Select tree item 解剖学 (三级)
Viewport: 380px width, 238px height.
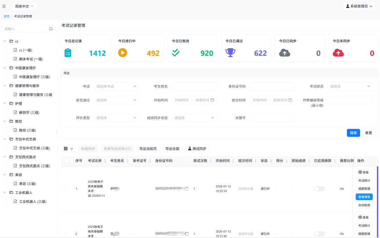(x=29, y=112)
